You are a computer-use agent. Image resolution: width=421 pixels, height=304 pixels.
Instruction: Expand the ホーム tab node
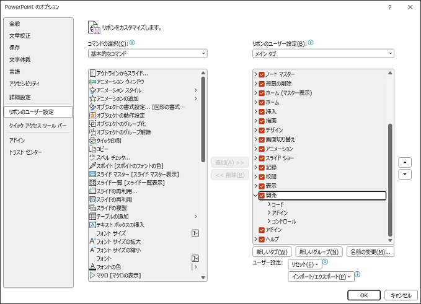coord(256,102)
